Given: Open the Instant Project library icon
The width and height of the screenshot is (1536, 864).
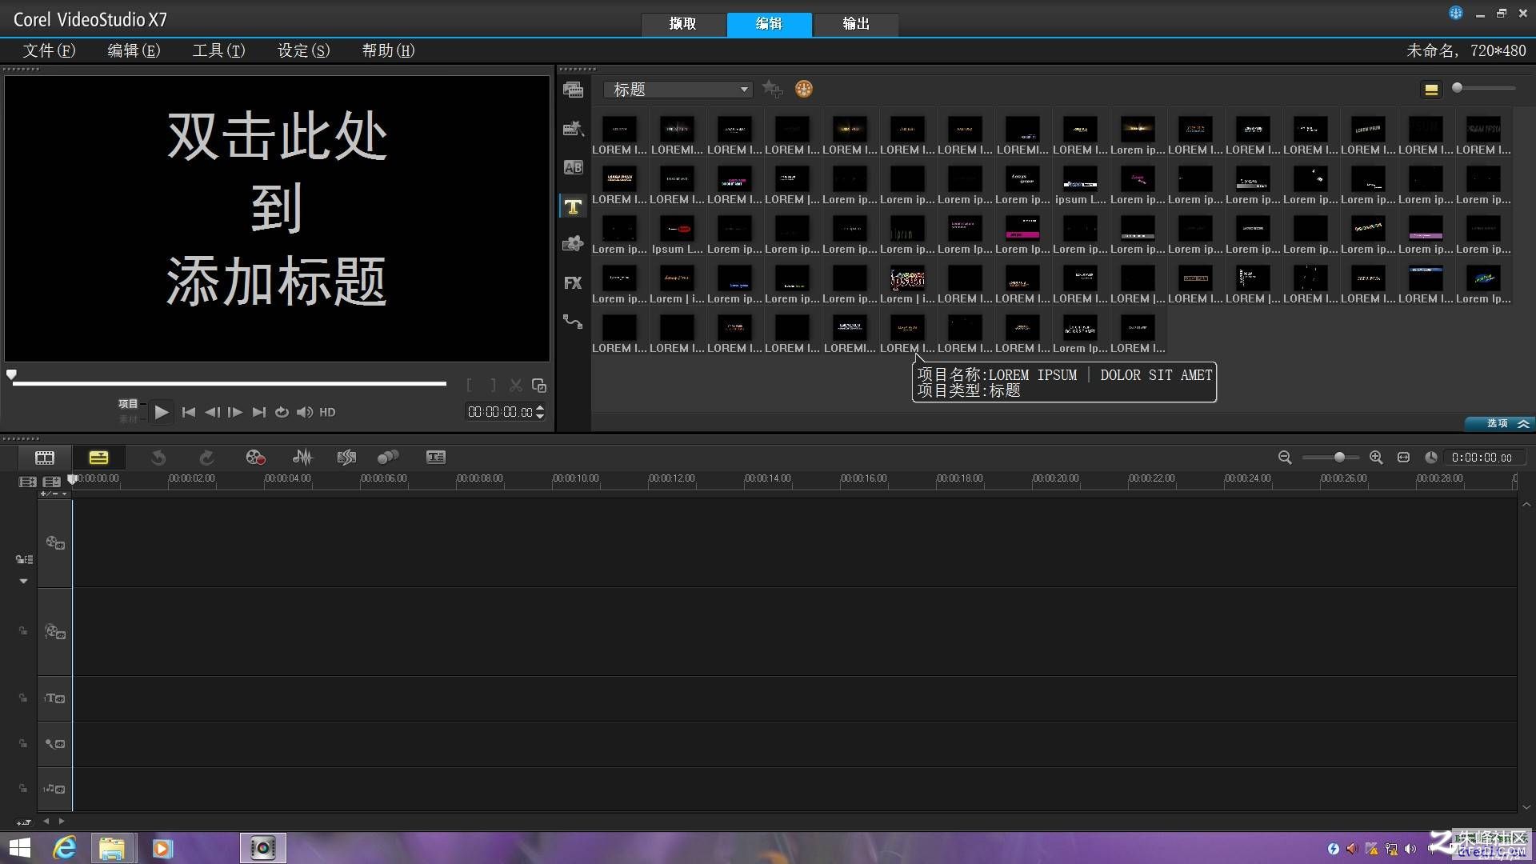Looking at the screenshot, I should point(573,128).
